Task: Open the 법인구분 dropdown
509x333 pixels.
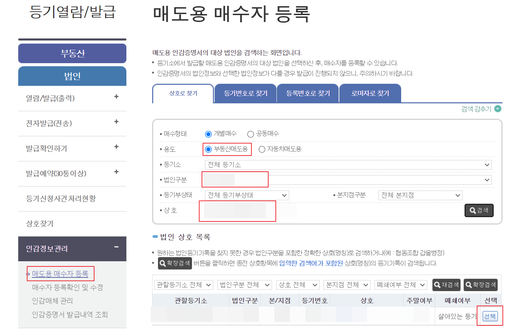Action: [348, 180]
